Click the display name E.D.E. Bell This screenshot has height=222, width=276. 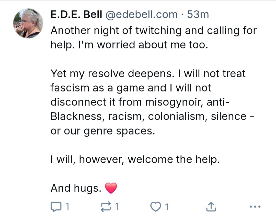click(x=76, y=14)
